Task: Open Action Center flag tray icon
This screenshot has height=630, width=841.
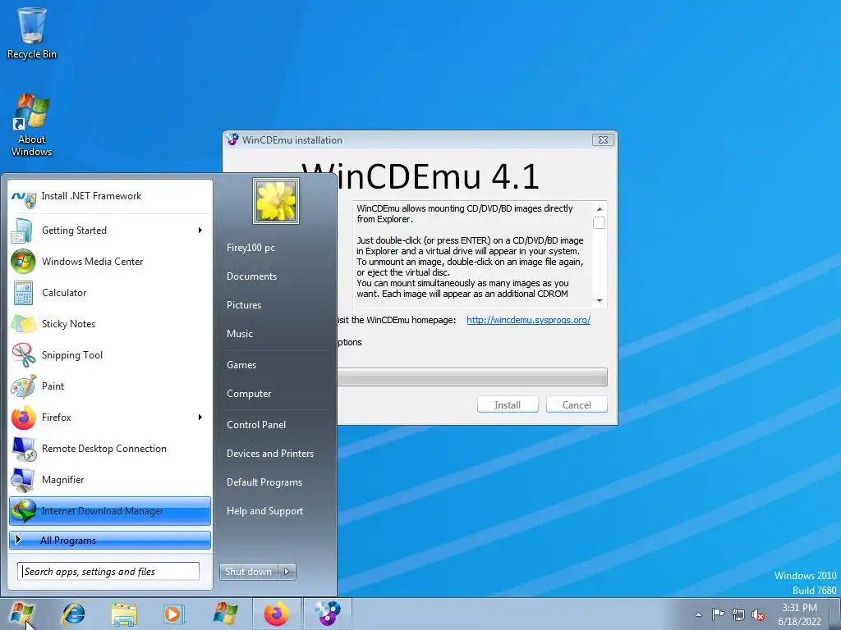Action: click(718, 614)
